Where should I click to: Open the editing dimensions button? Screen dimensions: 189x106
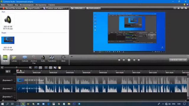coord(77,8)
